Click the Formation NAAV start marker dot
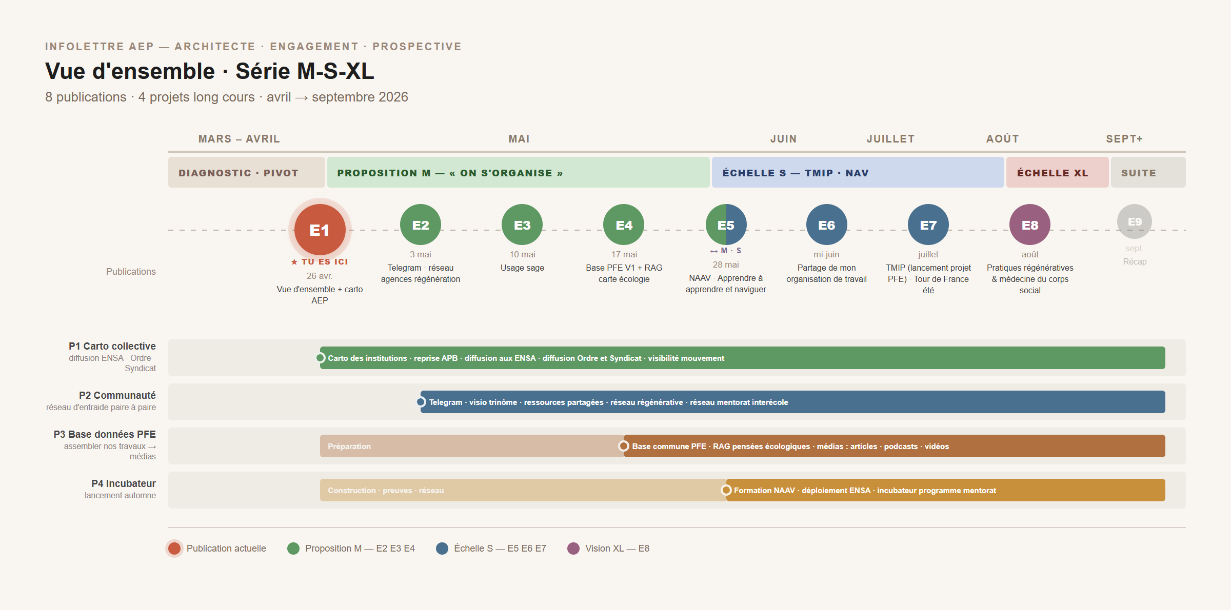The image size is (1231, 610). point(726,490)
